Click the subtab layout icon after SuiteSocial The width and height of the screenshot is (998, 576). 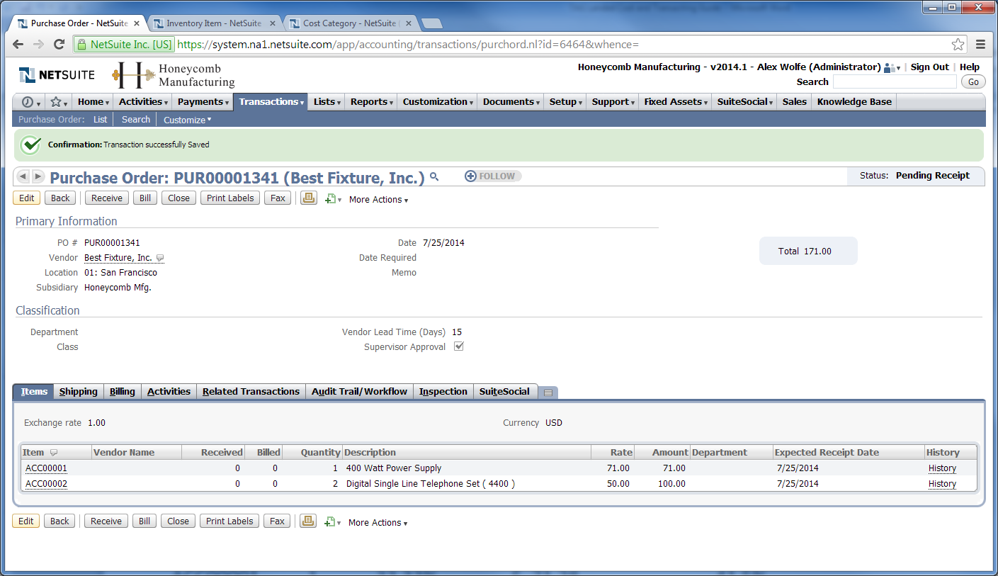[x=548, y=392]
